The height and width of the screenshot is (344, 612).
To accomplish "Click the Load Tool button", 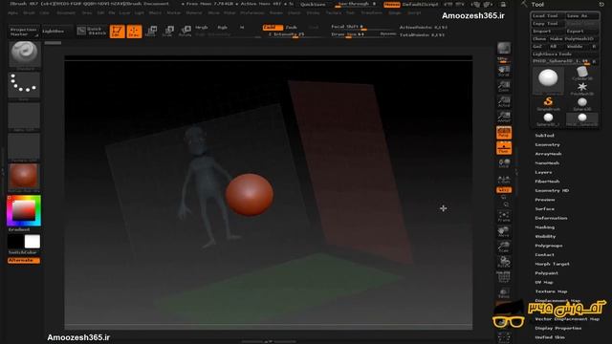I will coord(548,16).
